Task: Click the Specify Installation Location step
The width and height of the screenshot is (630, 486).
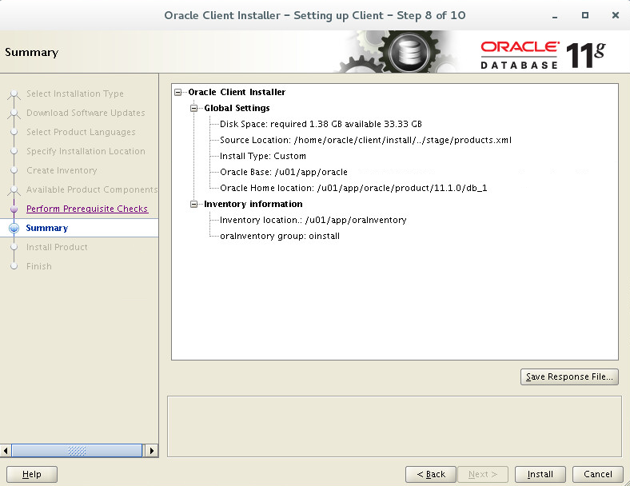Action: pyautogui.click(x=86, y=151)
